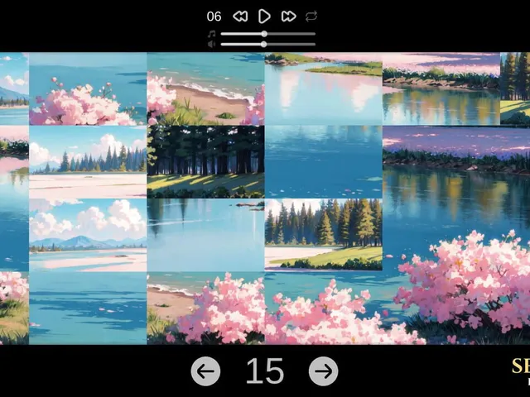Toggle the repeat loop icon
This screenshot has height=397, width=530.
[311, 17]
